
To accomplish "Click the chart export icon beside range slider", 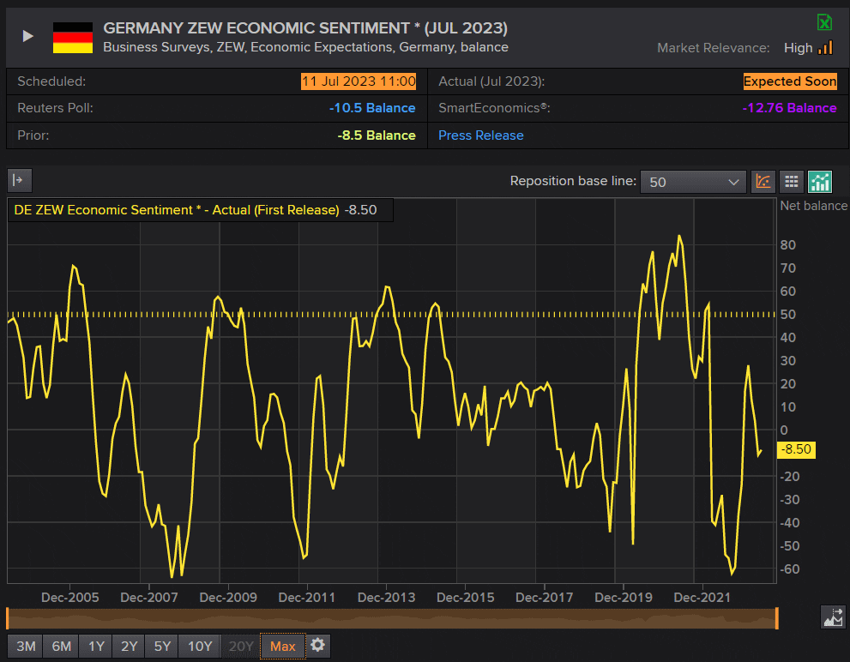I will 833,617.
